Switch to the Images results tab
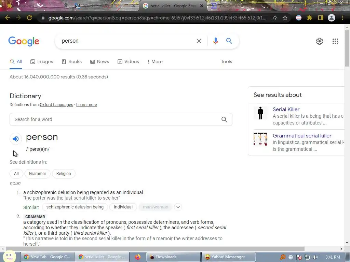 pos(42,62)
